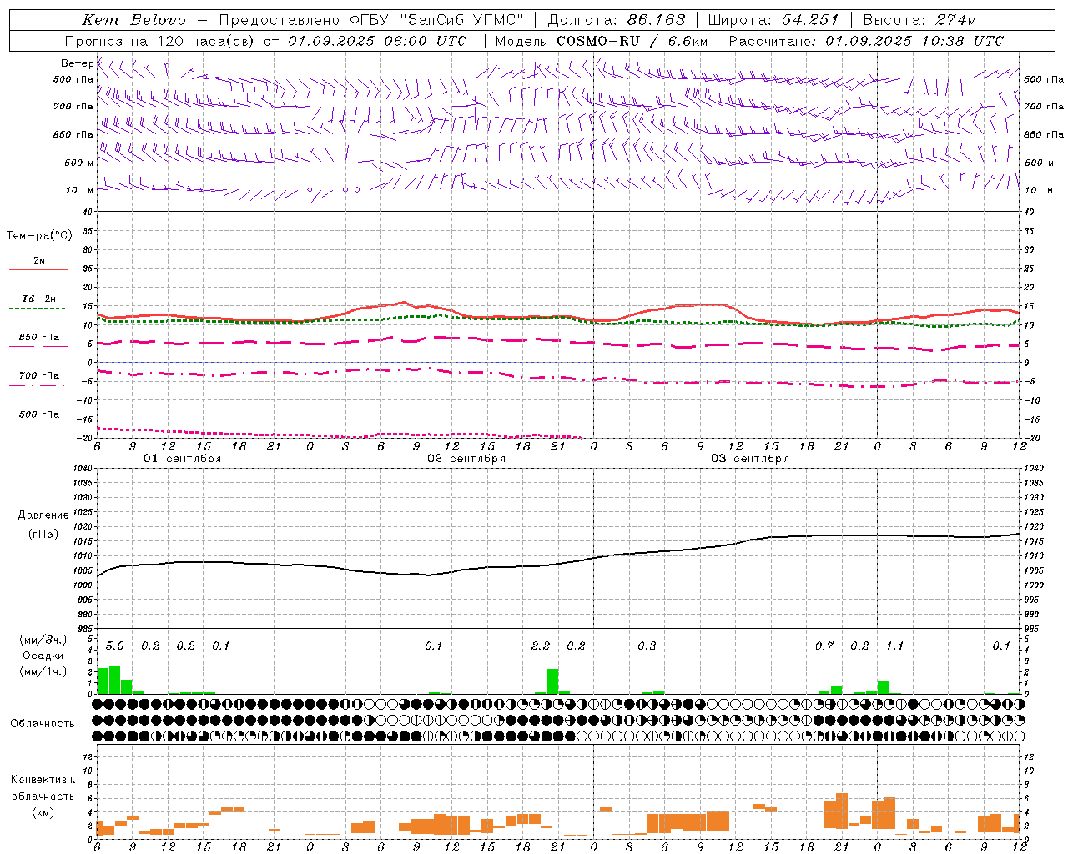Screen dimensions: 1068x854
Task: Click the (мм/1ч.) hourly unit label
Action: pos(43,671)
